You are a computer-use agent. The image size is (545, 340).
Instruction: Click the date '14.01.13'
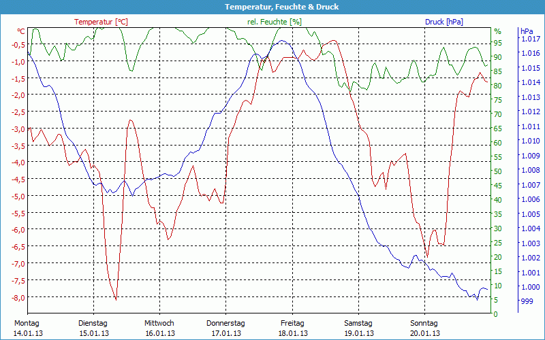(x=28, y=333)
